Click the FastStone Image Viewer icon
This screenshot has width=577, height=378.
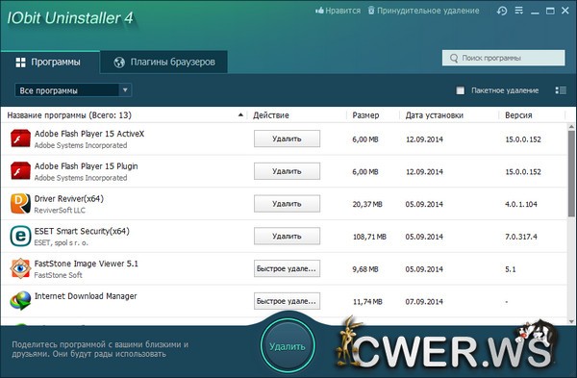tap(20, 268)
